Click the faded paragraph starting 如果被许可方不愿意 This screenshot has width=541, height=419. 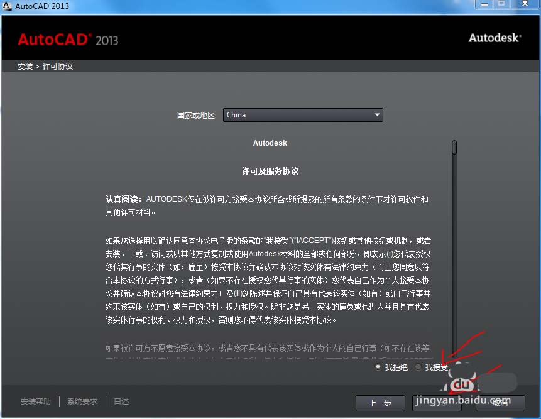click(x=268, y=348)
